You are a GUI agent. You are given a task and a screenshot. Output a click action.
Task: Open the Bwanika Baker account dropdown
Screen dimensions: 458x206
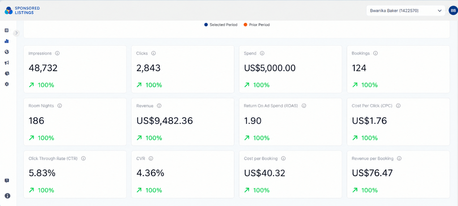click(406, 11)
